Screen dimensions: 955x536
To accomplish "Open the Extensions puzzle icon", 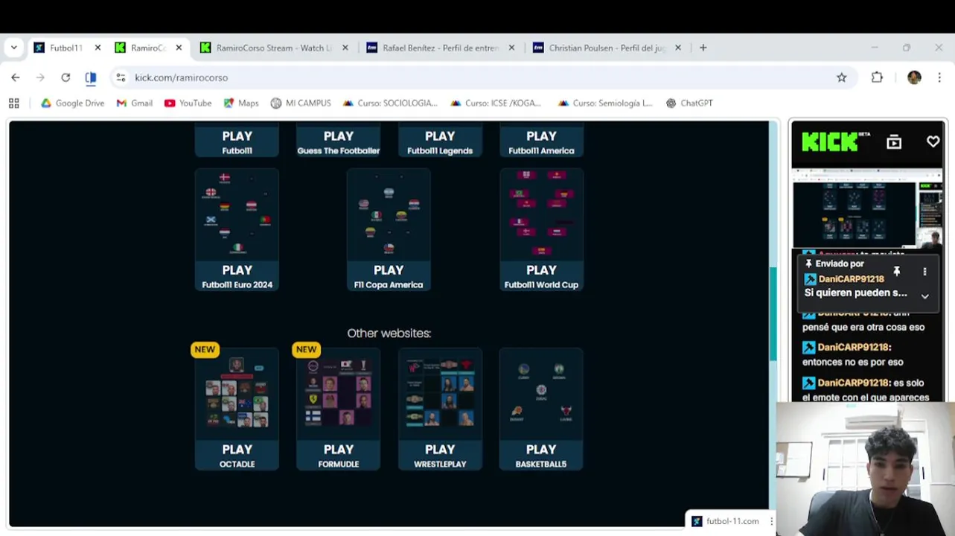I will pos(877,77).
